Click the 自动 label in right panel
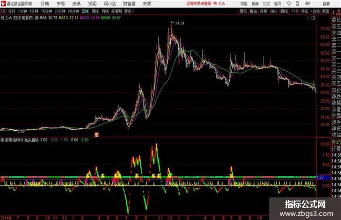This screenshot has height=220, width=341. click(x=336, y=142)
